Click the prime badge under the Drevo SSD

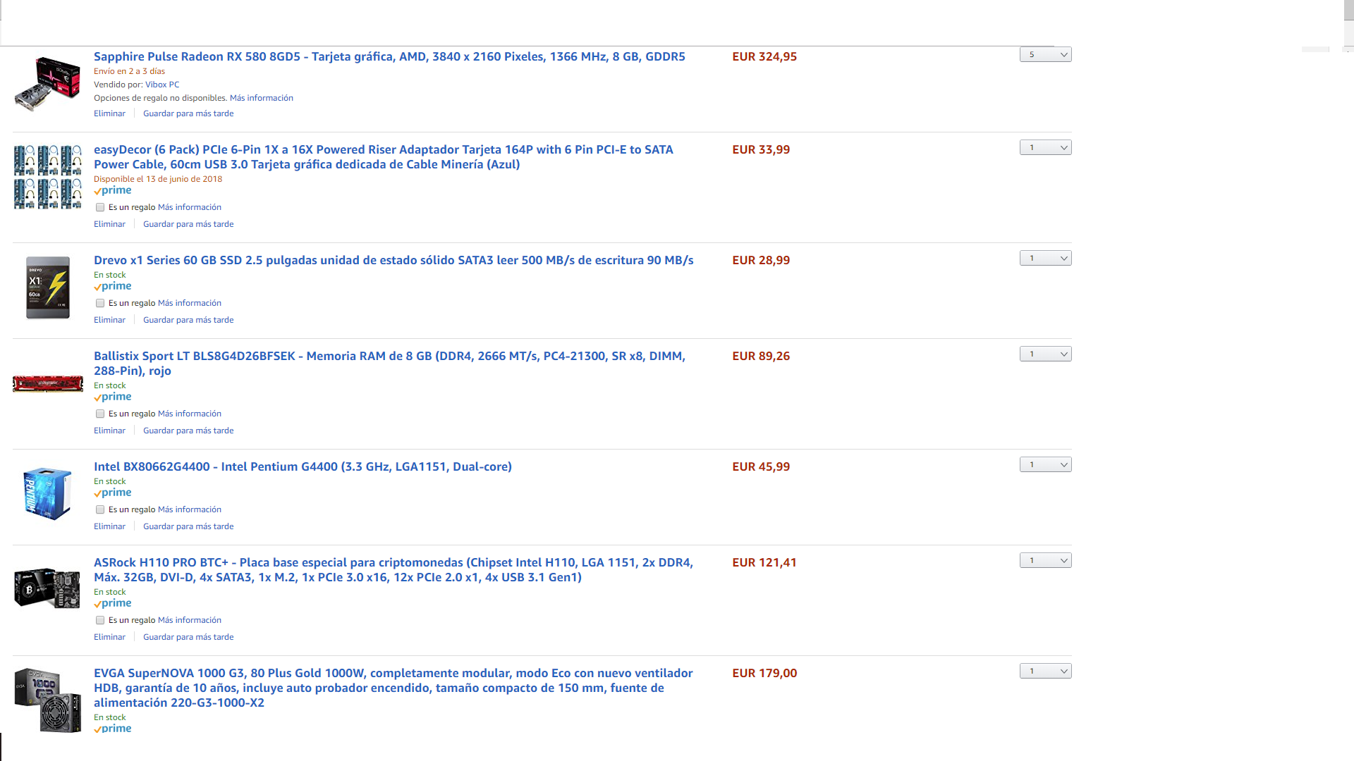(x=113, y=286)
